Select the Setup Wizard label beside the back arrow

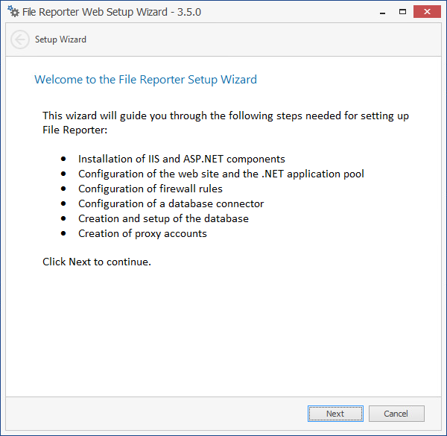pyautogui.click(x=60, y=40)
